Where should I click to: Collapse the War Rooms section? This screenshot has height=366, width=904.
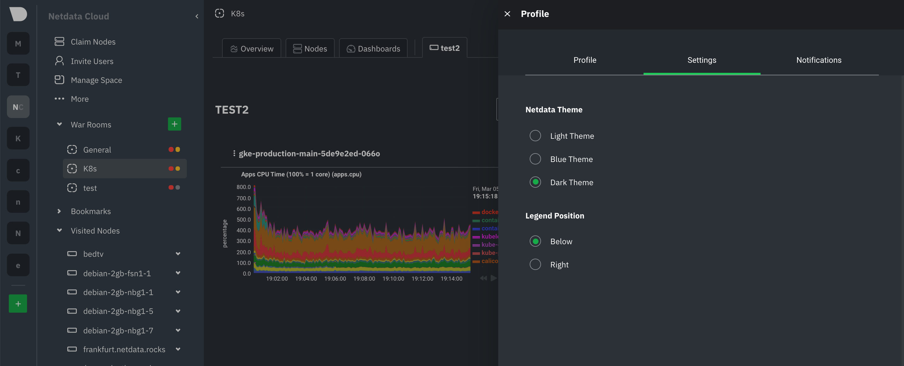59,124
